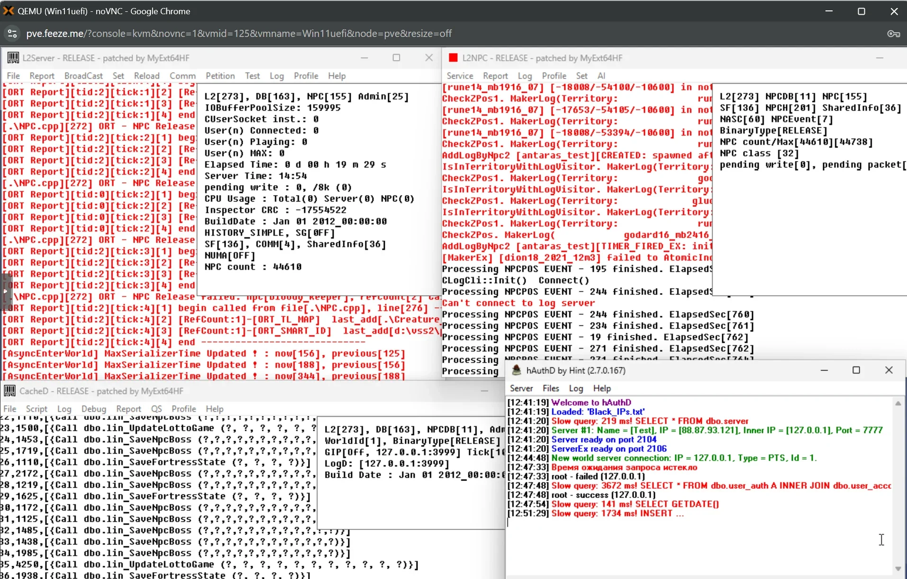This screenshot has height=579, width=907.
Task: Click 'NPC class [32]' in L2NPC panel
Action: 759,153
